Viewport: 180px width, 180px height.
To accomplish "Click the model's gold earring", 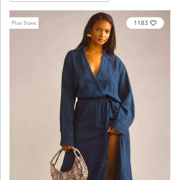I will click(89, 35).
